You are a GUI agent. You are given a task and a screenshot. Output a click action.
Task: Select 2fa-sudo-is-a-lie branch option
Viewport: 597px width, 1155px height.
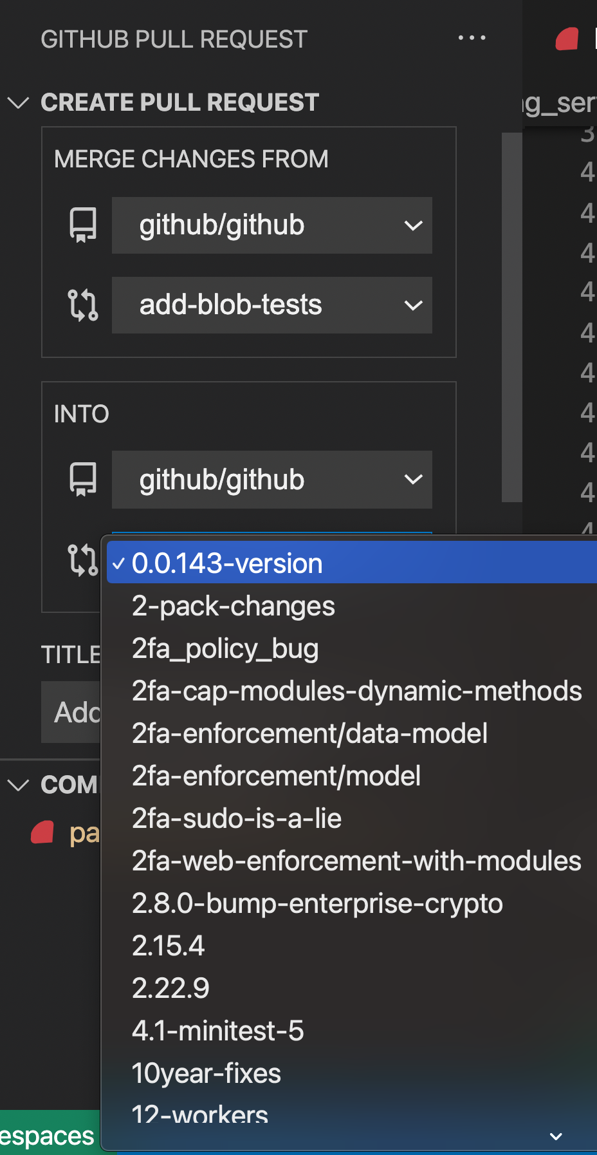(236, 818)
